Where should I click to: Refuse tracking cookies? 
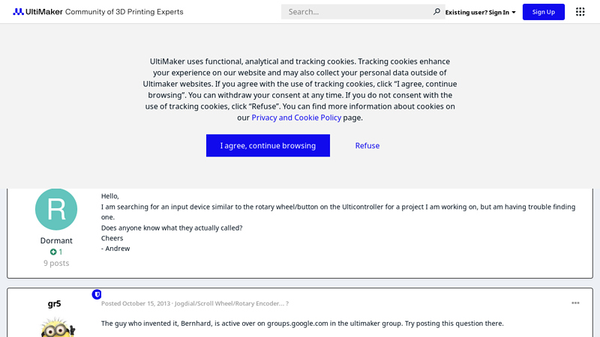pyautogui.click(x=367, y=146)
